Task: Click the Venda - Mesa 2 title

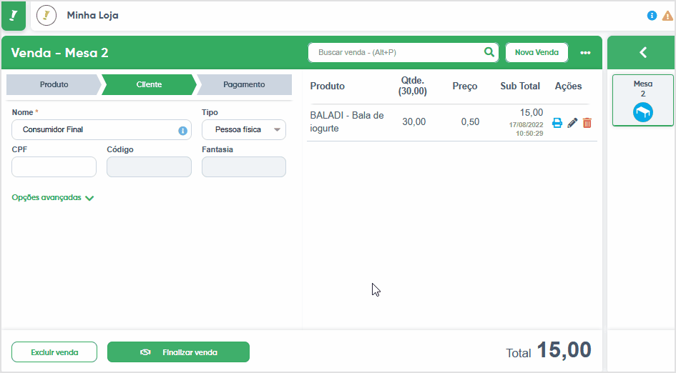Action: point(59,53)
